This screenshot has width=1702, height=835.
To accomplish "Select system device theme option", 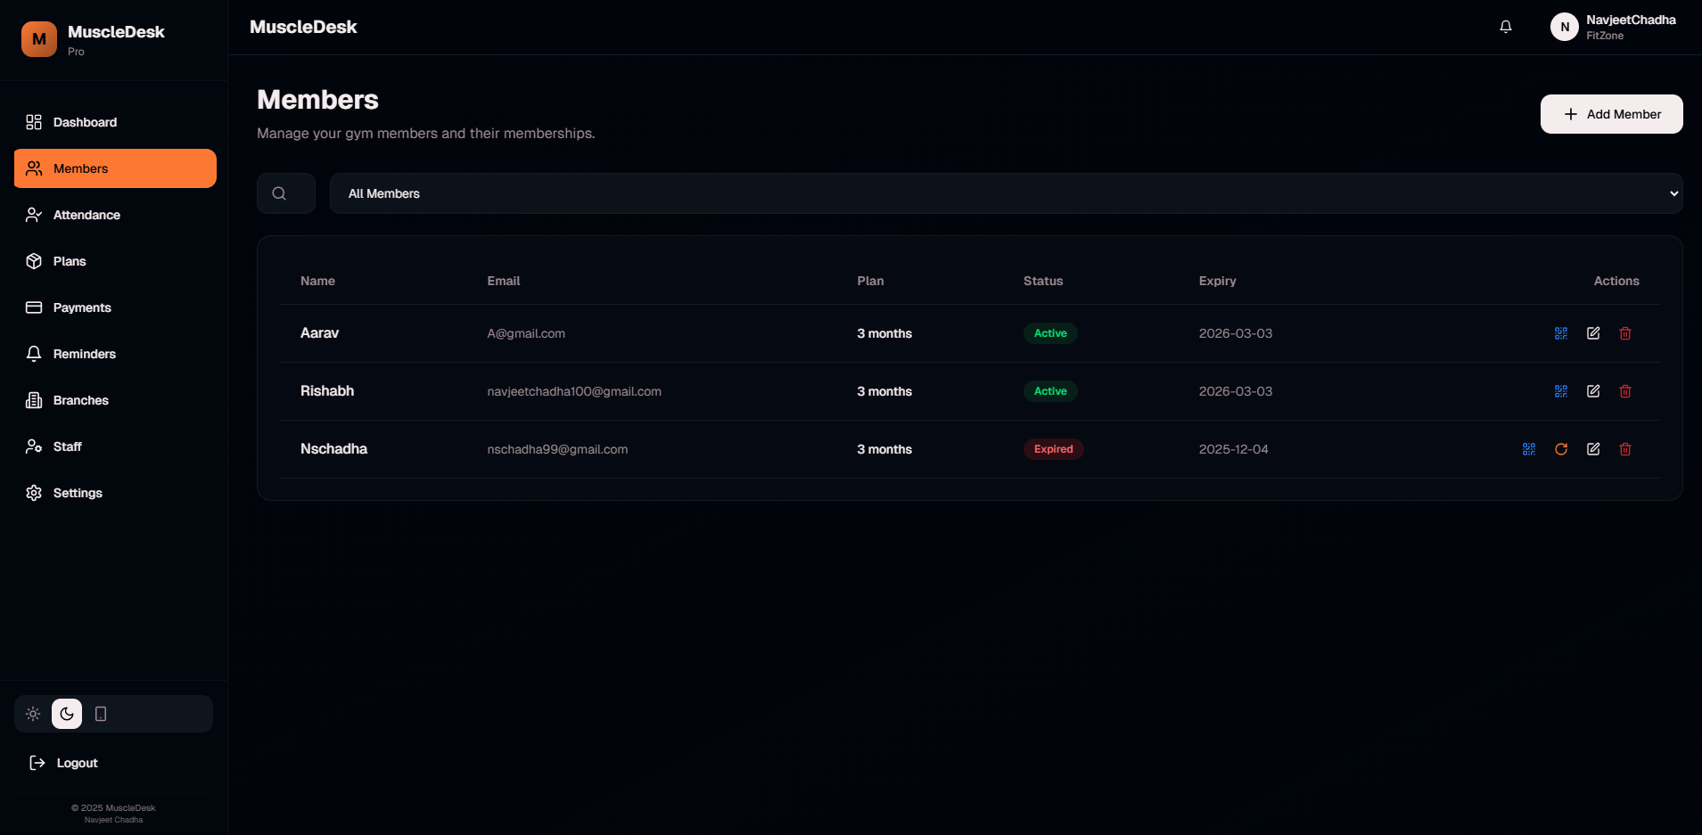I will (101, 714).
